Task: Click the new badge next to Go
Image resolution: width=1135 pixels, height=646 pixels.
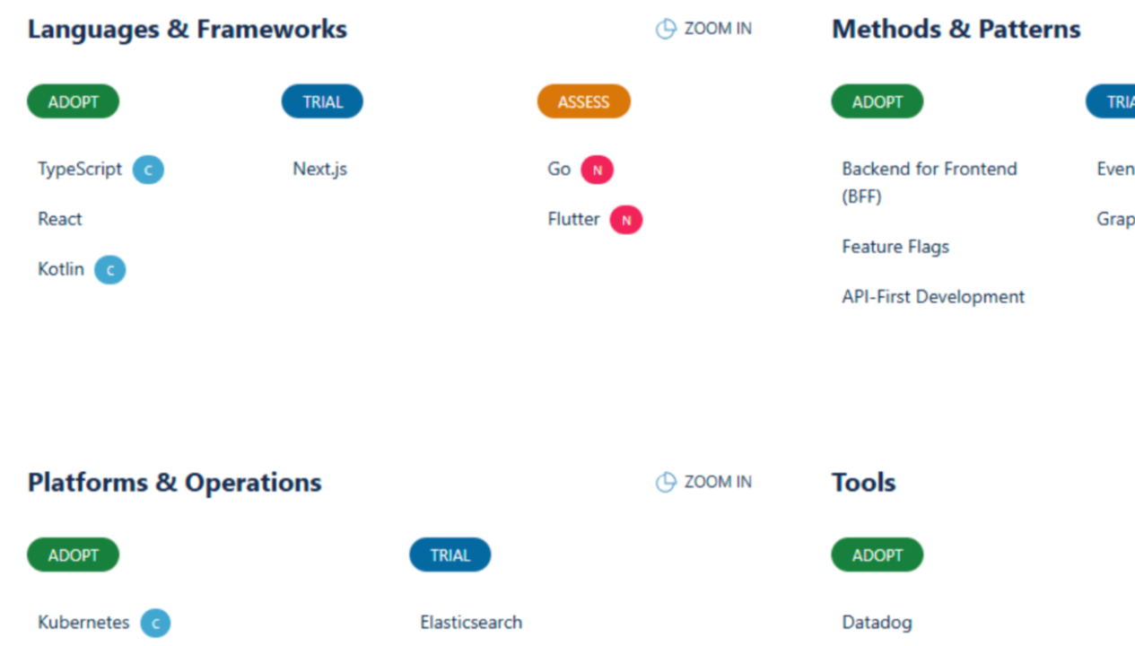Action: [x=597, y=170]
